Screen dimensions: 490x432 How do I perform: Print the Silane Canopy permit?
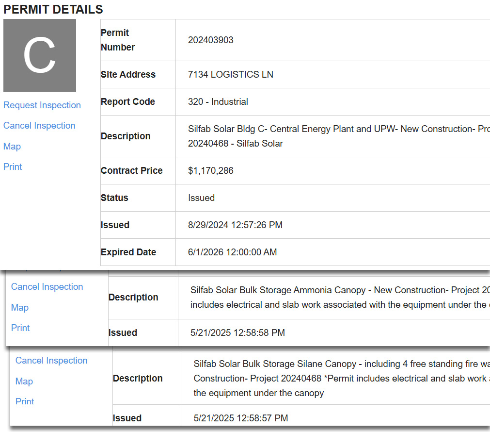25,402
